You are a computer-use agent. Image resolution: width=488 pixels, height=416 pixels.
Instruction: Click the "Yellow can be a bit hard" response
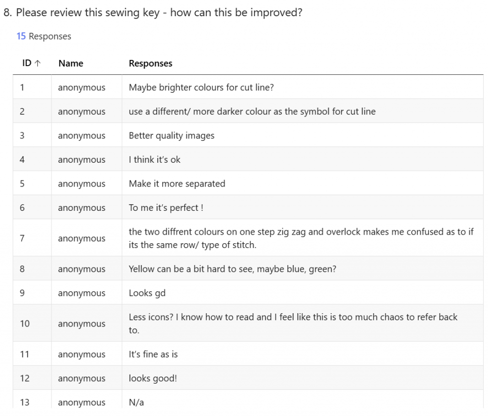coord(233,269)
